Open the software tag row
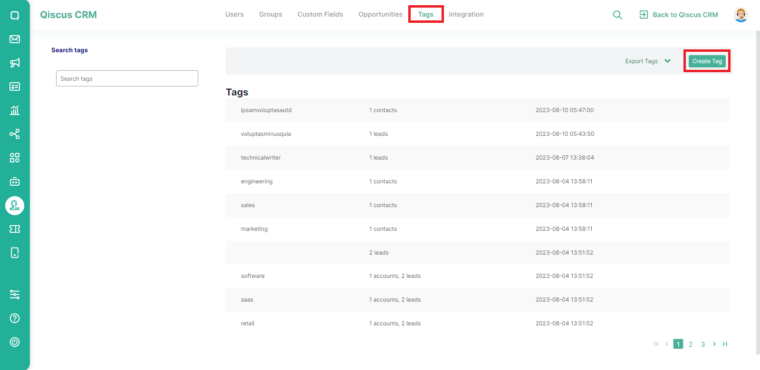 (x=477, y=276)
